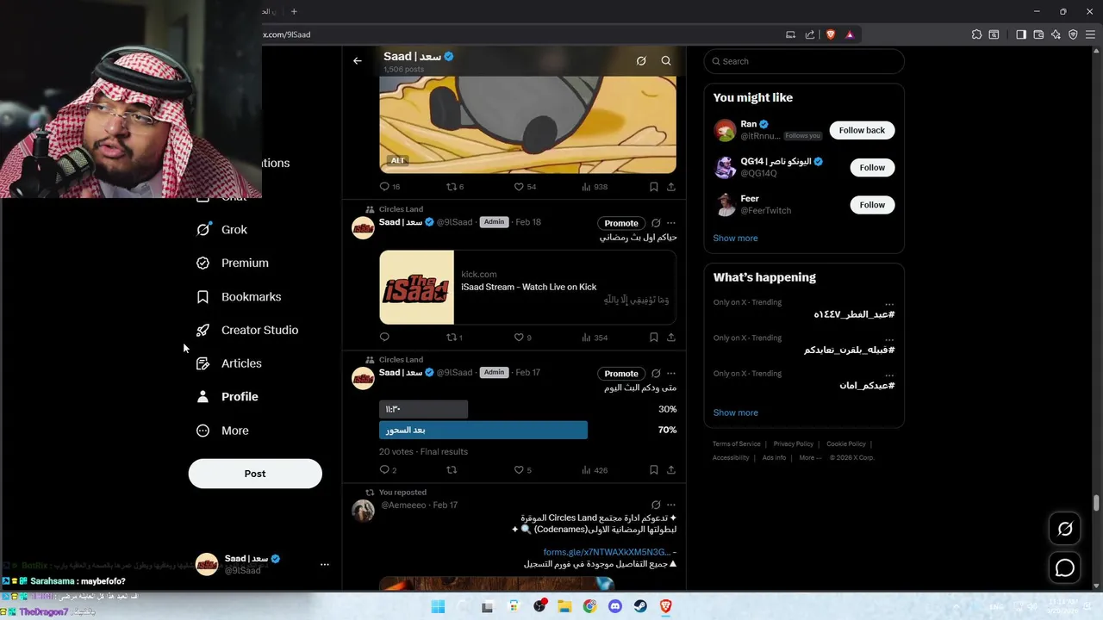This screenshot has width=1103, height=620.
Task: Follow Feer account
Action: [872, 205]
